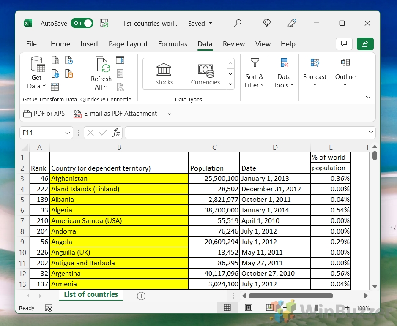The image size is (397, 326).
Task: Switch to Page Break Preview view
Action: tap(269, 307)
